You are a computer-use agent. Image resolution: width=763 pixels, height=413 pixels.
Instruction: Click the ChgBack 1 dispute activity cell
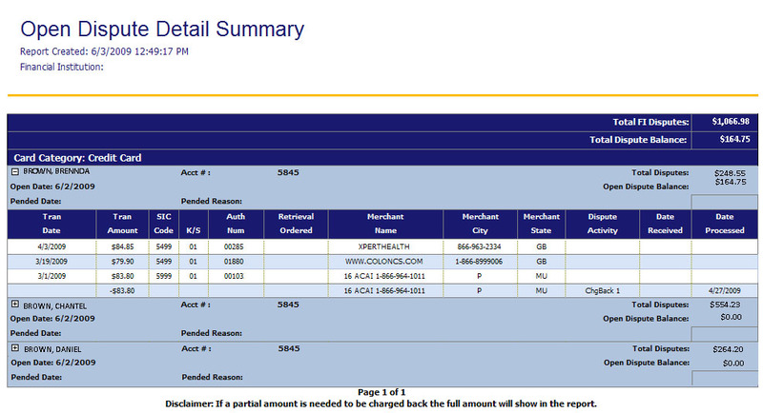pyautogui.click(x=603, y=289)
